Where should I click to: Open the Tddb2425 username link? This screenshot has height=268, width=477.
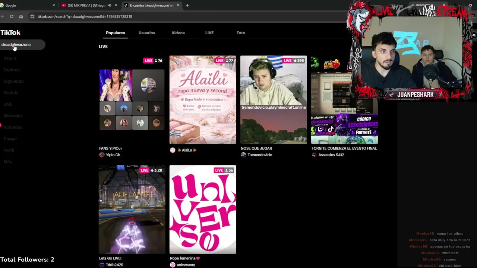pyautogui.click(x=114, y=265)
